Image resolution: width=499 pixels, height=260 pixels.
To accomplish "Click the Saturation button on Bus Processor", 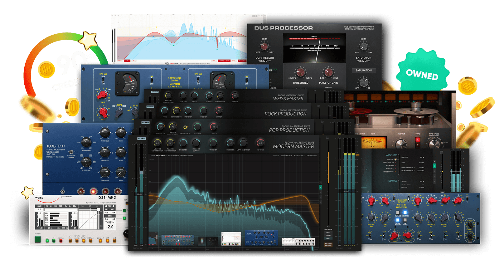I will pos(363,71).
